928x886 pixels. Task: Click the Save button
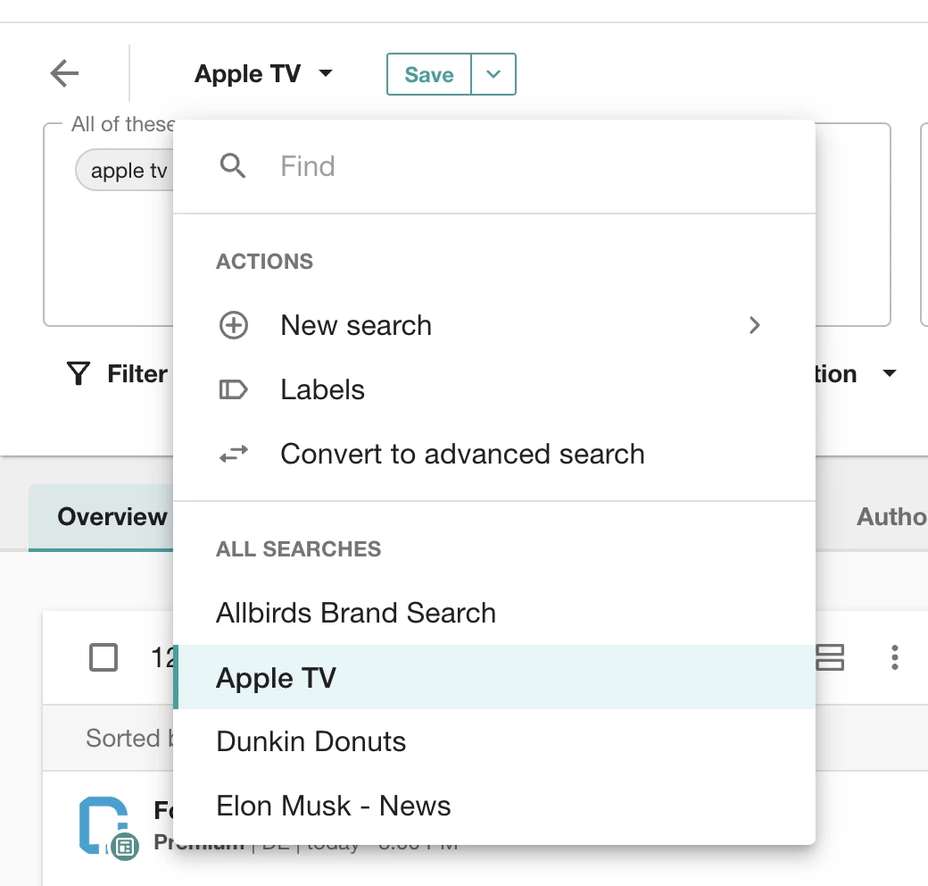[x=428, y=74]
